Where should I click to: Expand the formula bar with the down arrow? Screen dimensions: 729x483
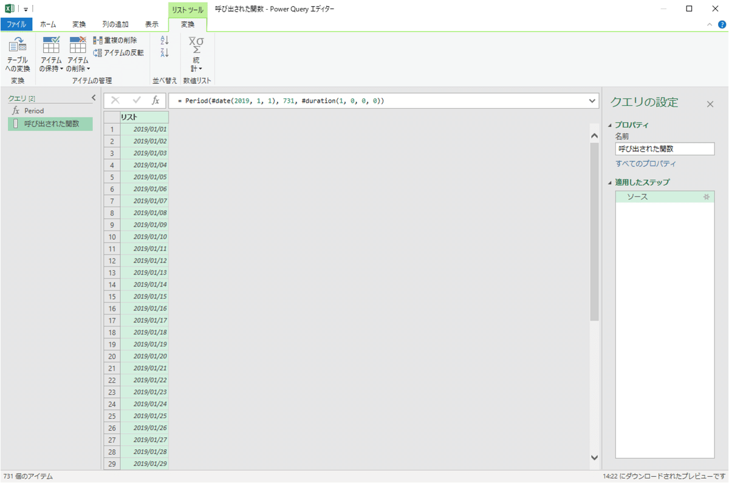[x=593, y=100]
